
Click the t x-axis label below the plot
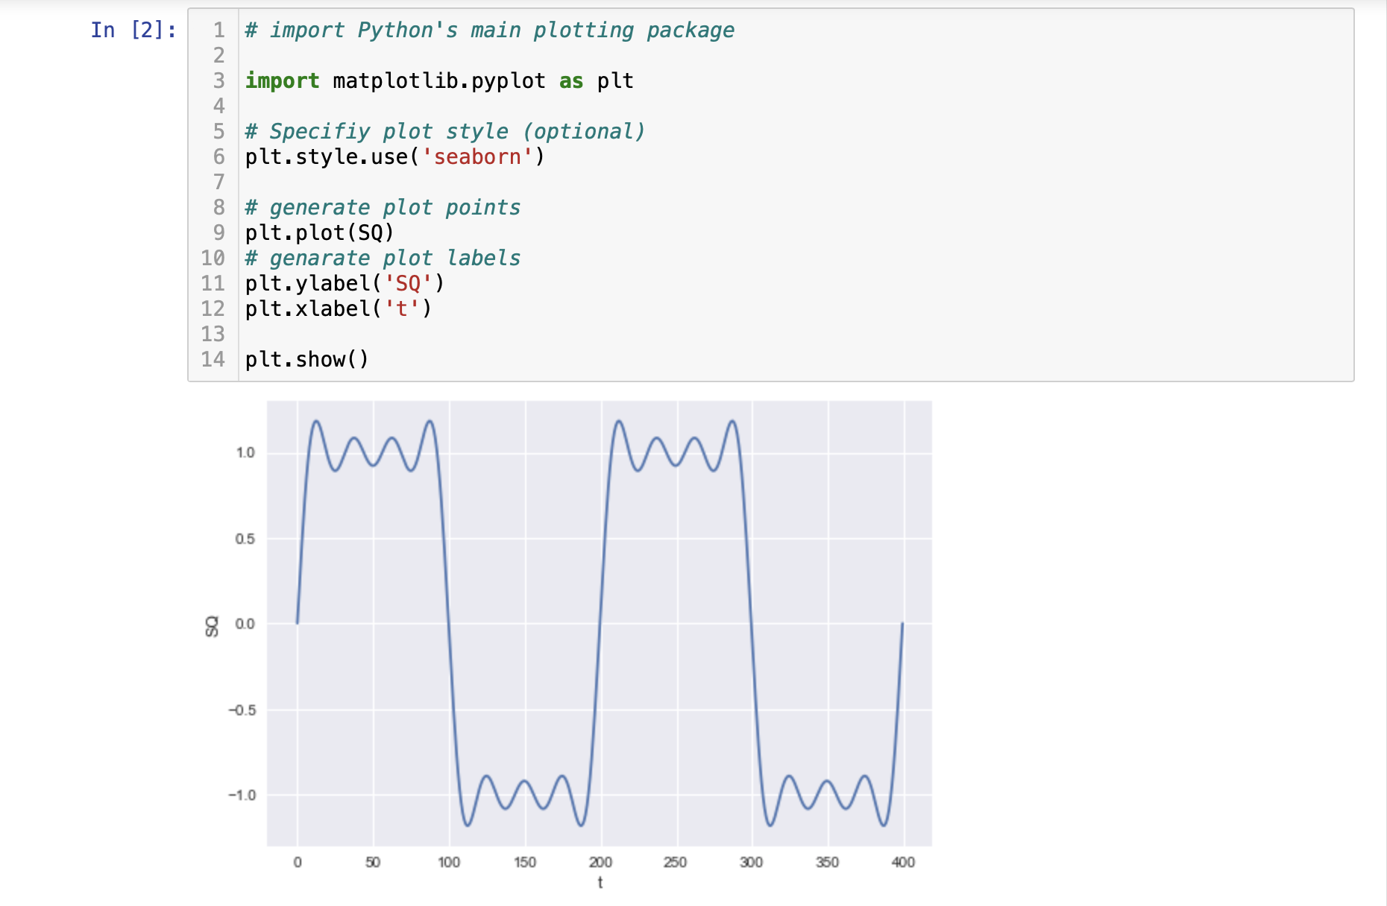(x=601, y=881)
